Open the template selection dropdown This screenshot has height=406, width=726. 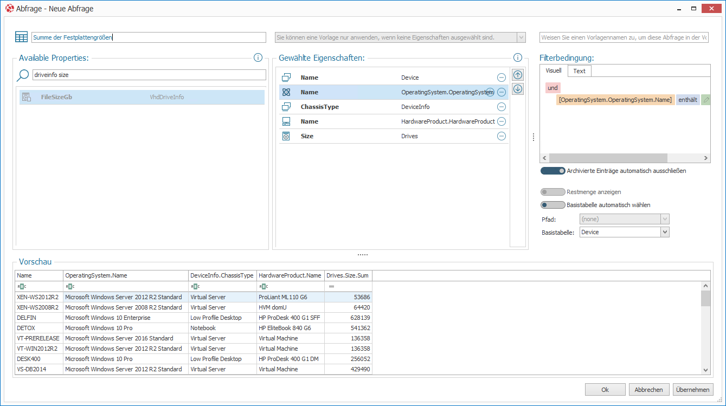click(x=521, y=37)
